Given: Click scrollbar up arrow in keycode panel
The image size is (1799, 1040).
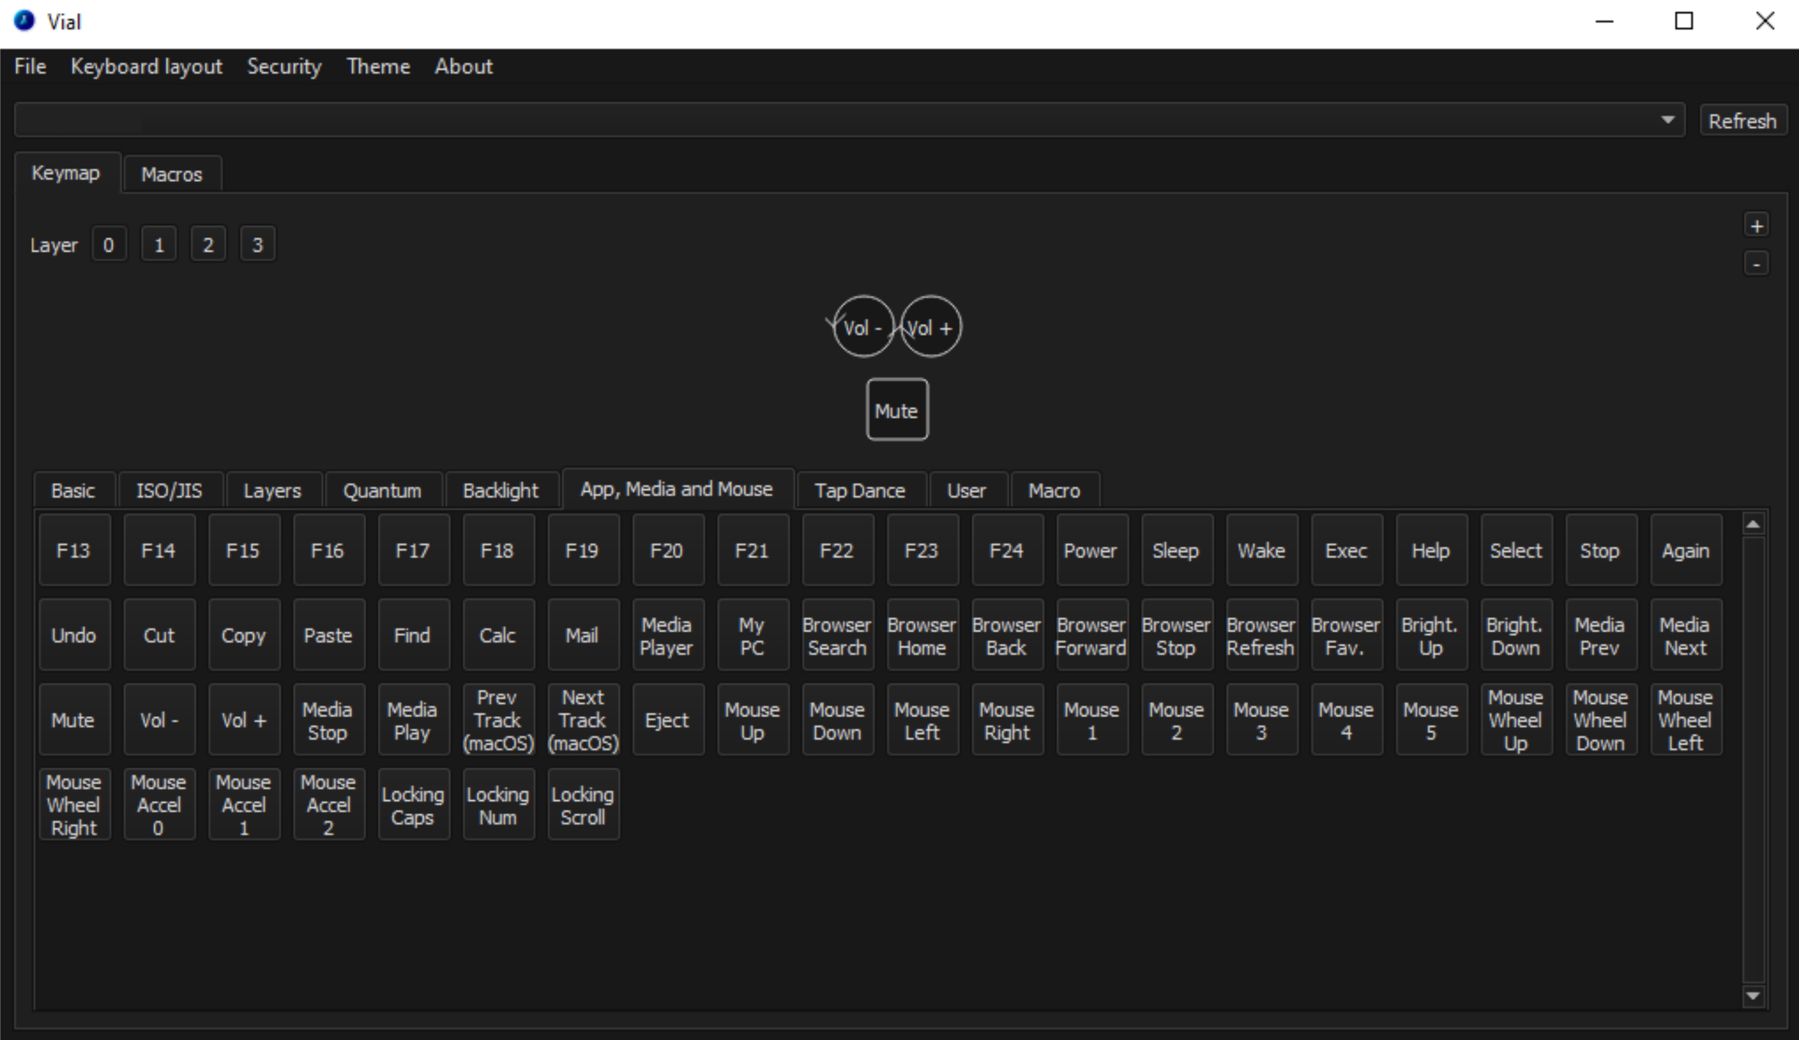Looking at the screenshot, I should [1753, 525].
